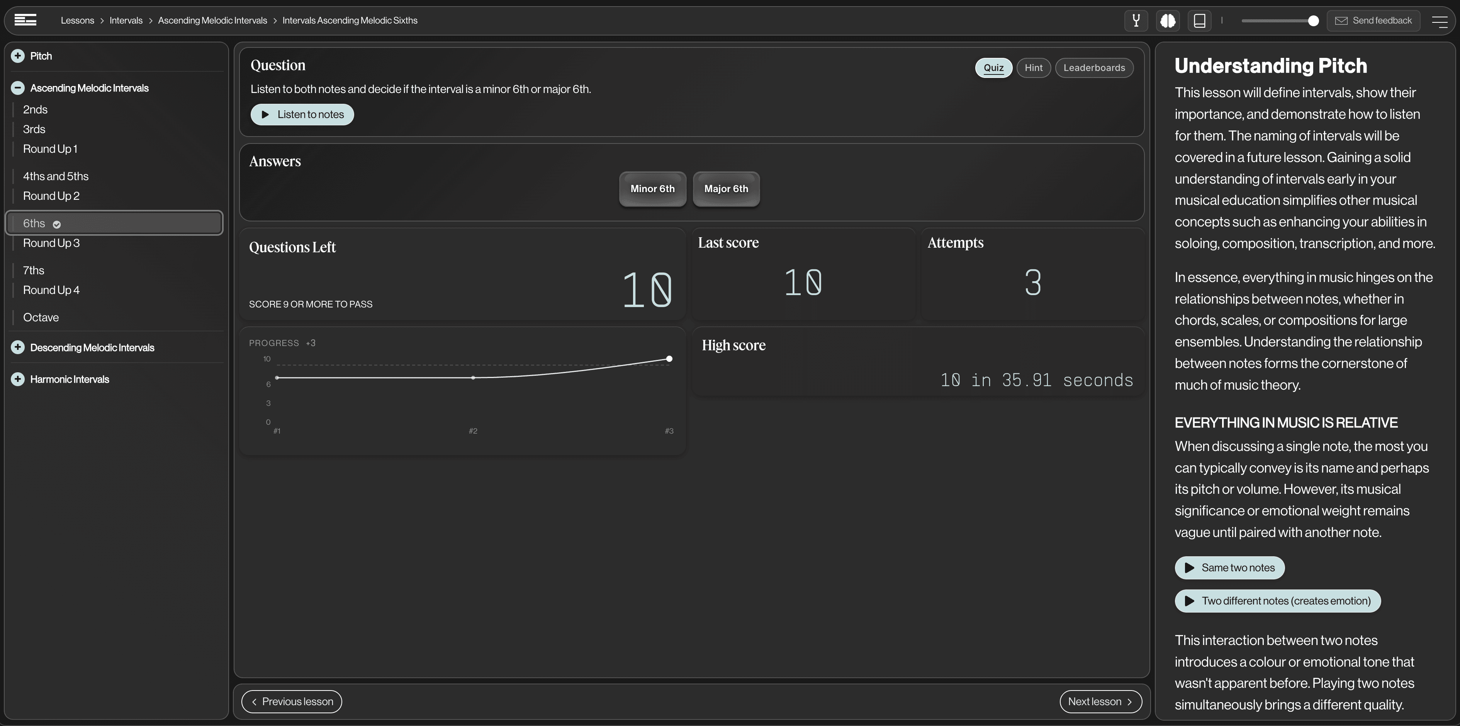
Task: Go to Intervals in the breadcrumb
Action: 126,20
